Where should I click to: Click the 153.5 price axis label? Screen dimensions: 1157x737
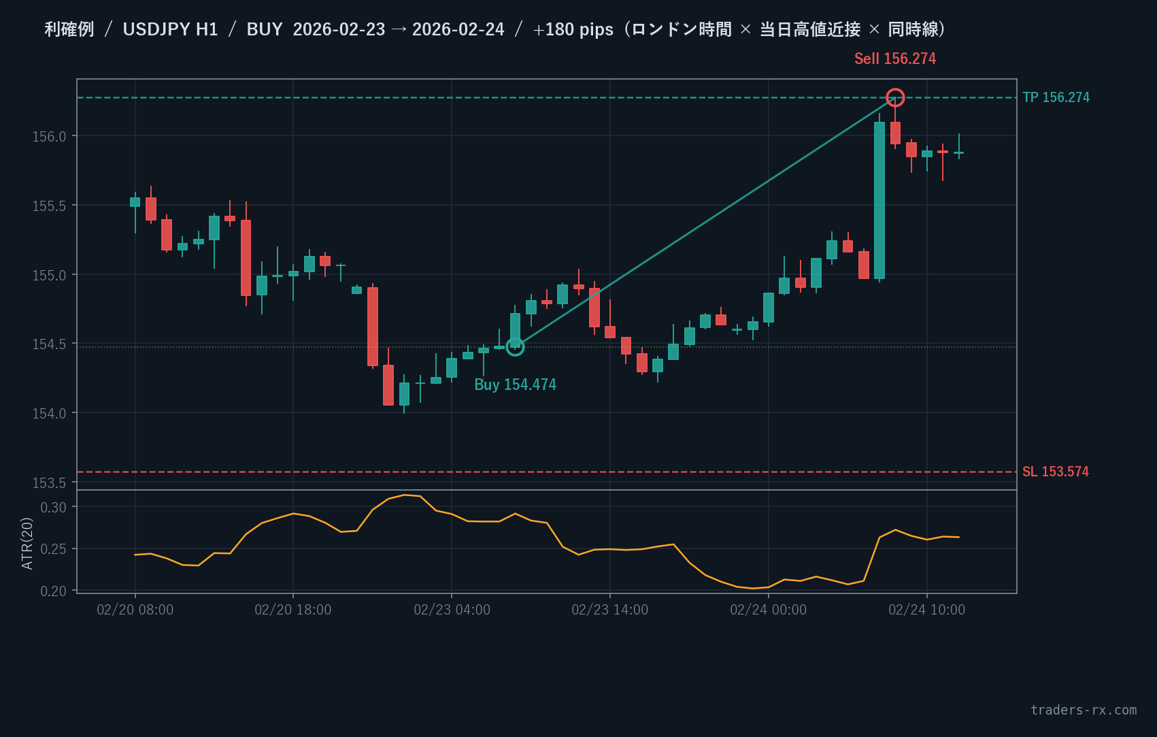click(x=50, y=483)
